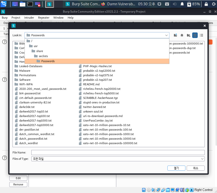This screenshot has height=193, width=217.
Task: Click Remove button behind dialog
Action: (x=18, y=184)
